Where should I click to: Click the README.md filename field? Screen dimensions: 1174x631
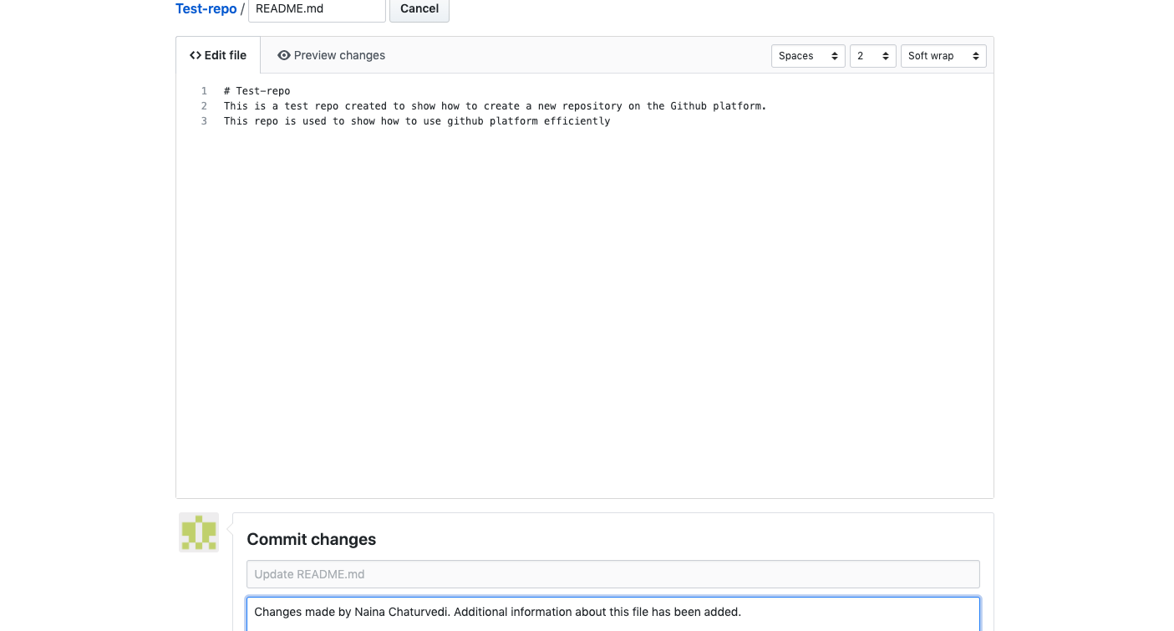coord(317,9)
